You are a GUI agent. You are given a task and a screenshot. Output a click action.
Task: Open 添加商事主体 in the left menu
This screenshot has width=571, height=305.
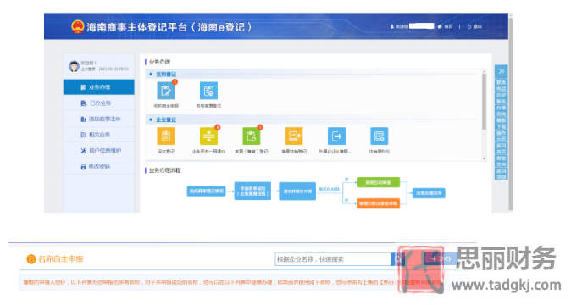98,119
